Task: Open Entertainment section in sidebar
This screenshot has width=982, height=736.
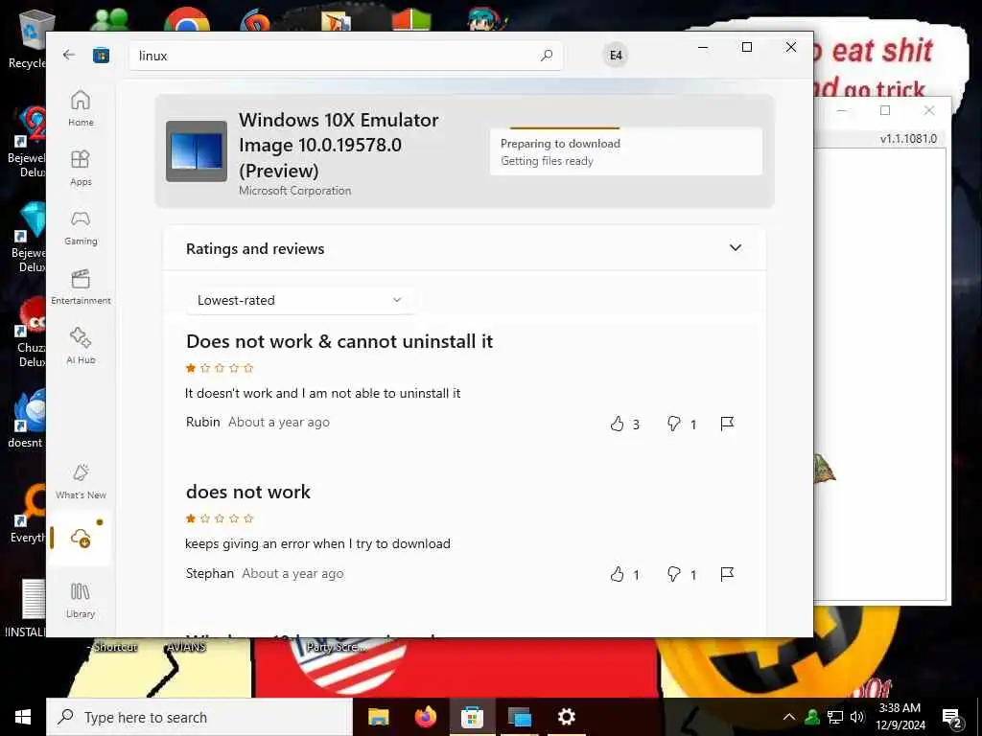Action: pyautogui.click(x=81, y=287)
